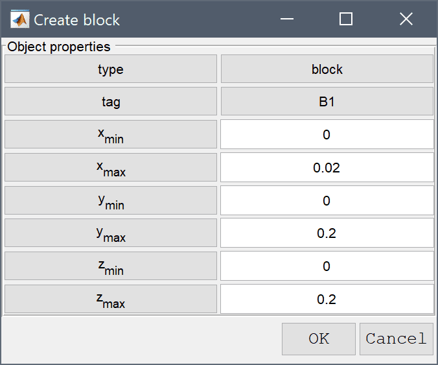Click the MATLAB icon in title bar

[x=19, y=19]
